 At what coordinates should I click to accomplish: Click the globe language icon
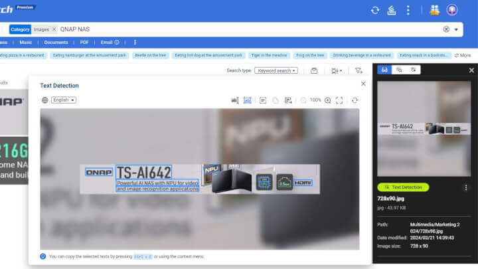tap(45, 100)
